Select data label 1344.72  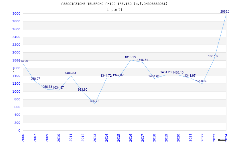[106, 76]
